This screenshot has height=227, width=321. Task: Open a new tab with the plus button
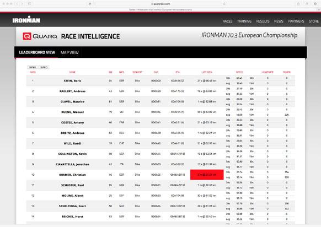[x=319, y=9]
